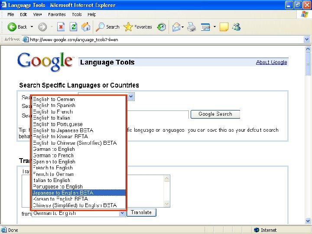Select English to Spanish option
Screen dimensions: 312x234
tap(79, 105)
